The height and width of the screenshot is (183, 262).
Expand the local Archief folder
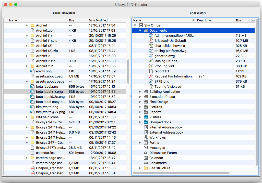pyautogui.click(x=27, y=25)
